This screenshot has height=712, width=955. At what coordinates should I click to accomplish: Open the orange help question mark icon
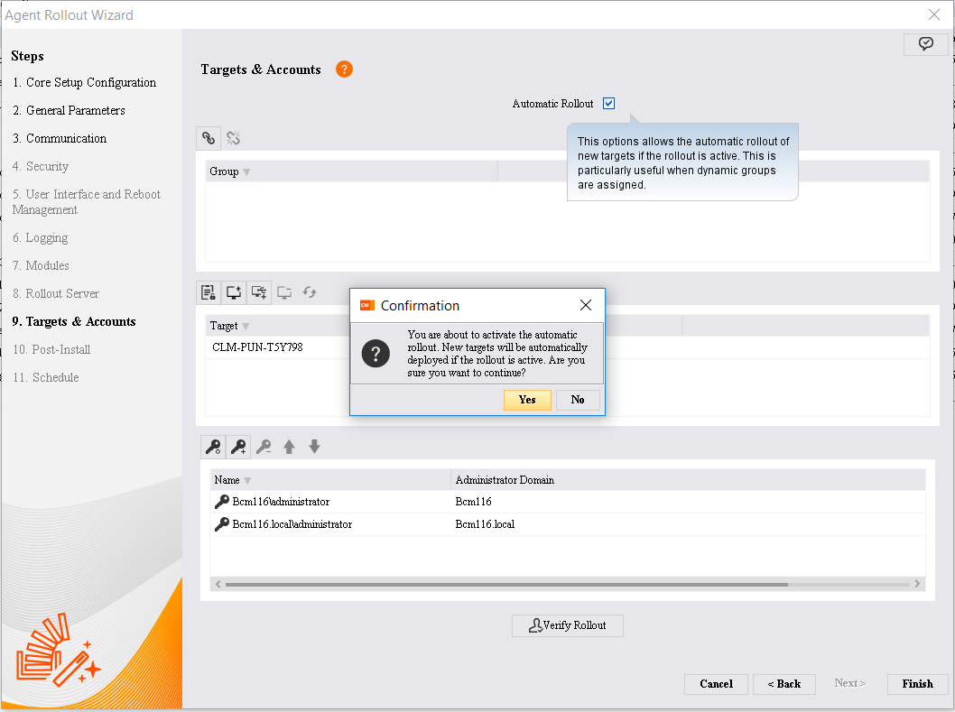(344, 69)
